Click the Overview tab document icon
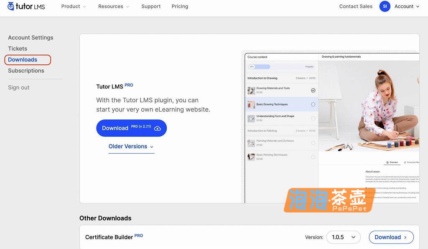Viewport: 428px width, 249px height. tap(387, 162)
